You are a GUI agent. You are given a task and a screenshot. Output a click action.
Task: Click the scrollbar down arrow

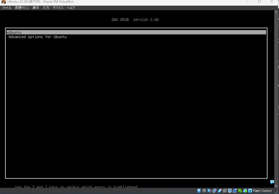coord(276,186)
